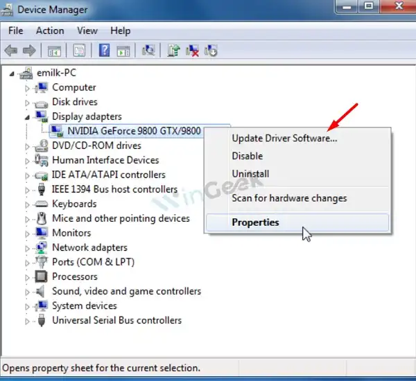Viewport: 416px width, 381px height.
Task: Expand the Computer tree node
Action: point(27,88)
